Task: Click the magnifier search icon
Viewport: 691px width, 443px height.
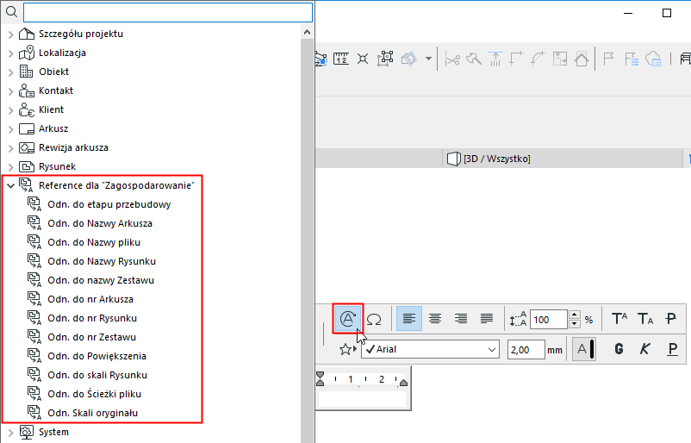Action: [x=11, y=12]
